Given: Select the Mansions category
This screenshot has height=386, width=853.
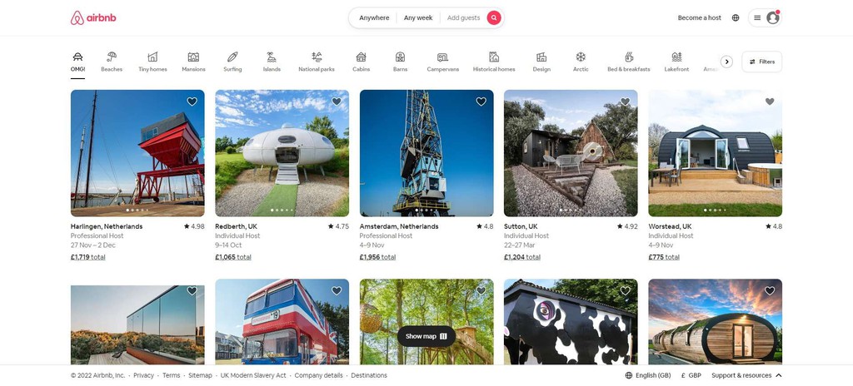Looking at the screenshot, I should click(x=193, y=62).
